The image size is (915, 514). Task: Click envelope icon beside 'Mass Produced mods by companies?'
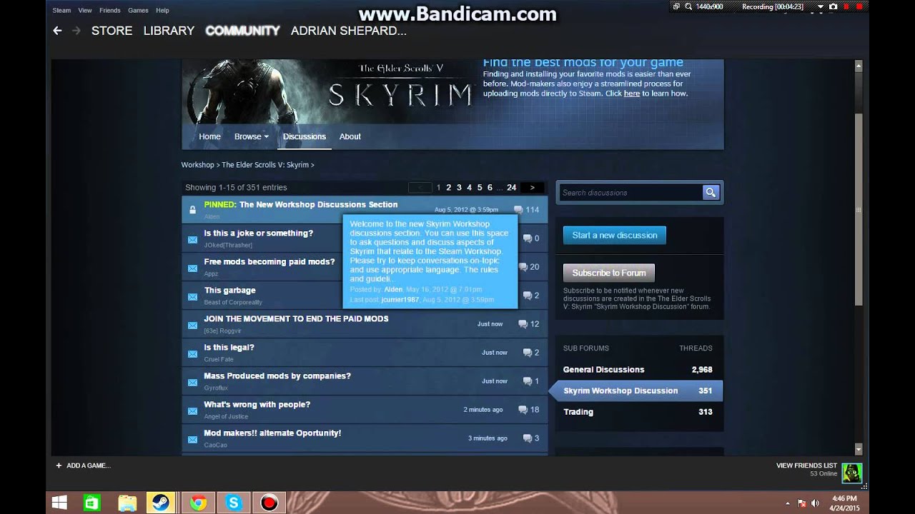(192, 383)
